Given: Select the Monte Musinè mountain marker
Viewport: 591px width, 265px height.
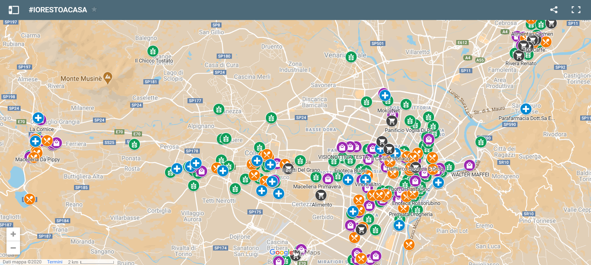Looking at the screenshot, I should [108, 77].
